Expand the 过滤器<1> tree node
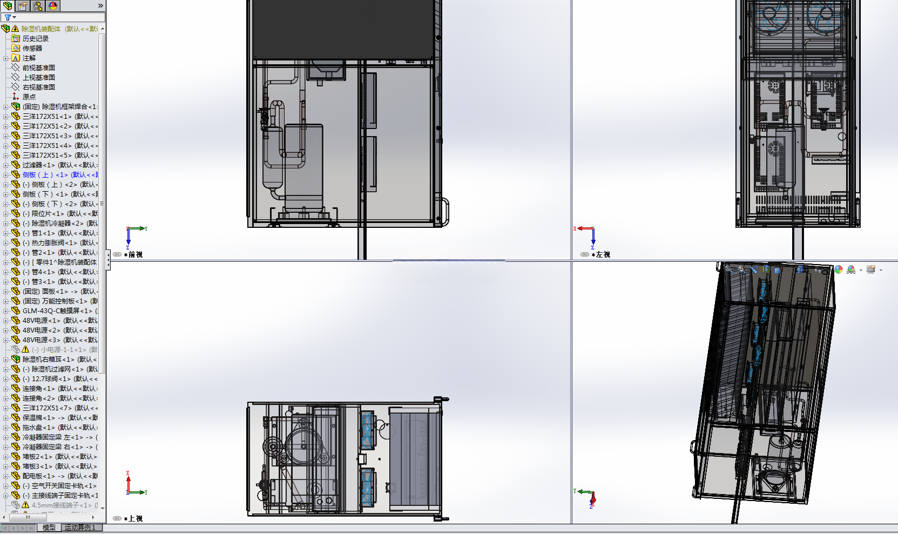The height and width of the screenshot is (534, 898). tap(5, 165)
